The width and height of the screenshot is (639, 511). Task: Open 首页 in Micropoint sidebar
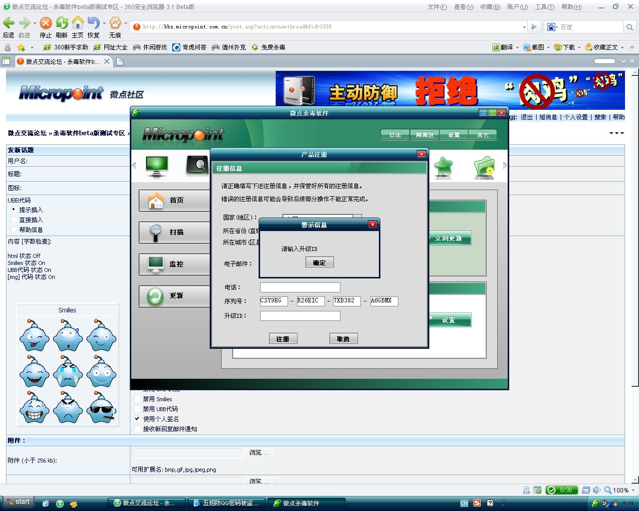174,200
